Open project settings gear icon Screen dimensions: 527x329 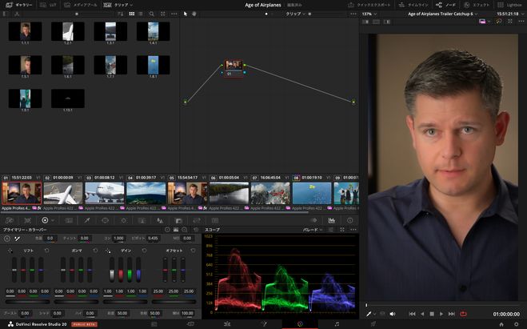click(x=517, y=324)
